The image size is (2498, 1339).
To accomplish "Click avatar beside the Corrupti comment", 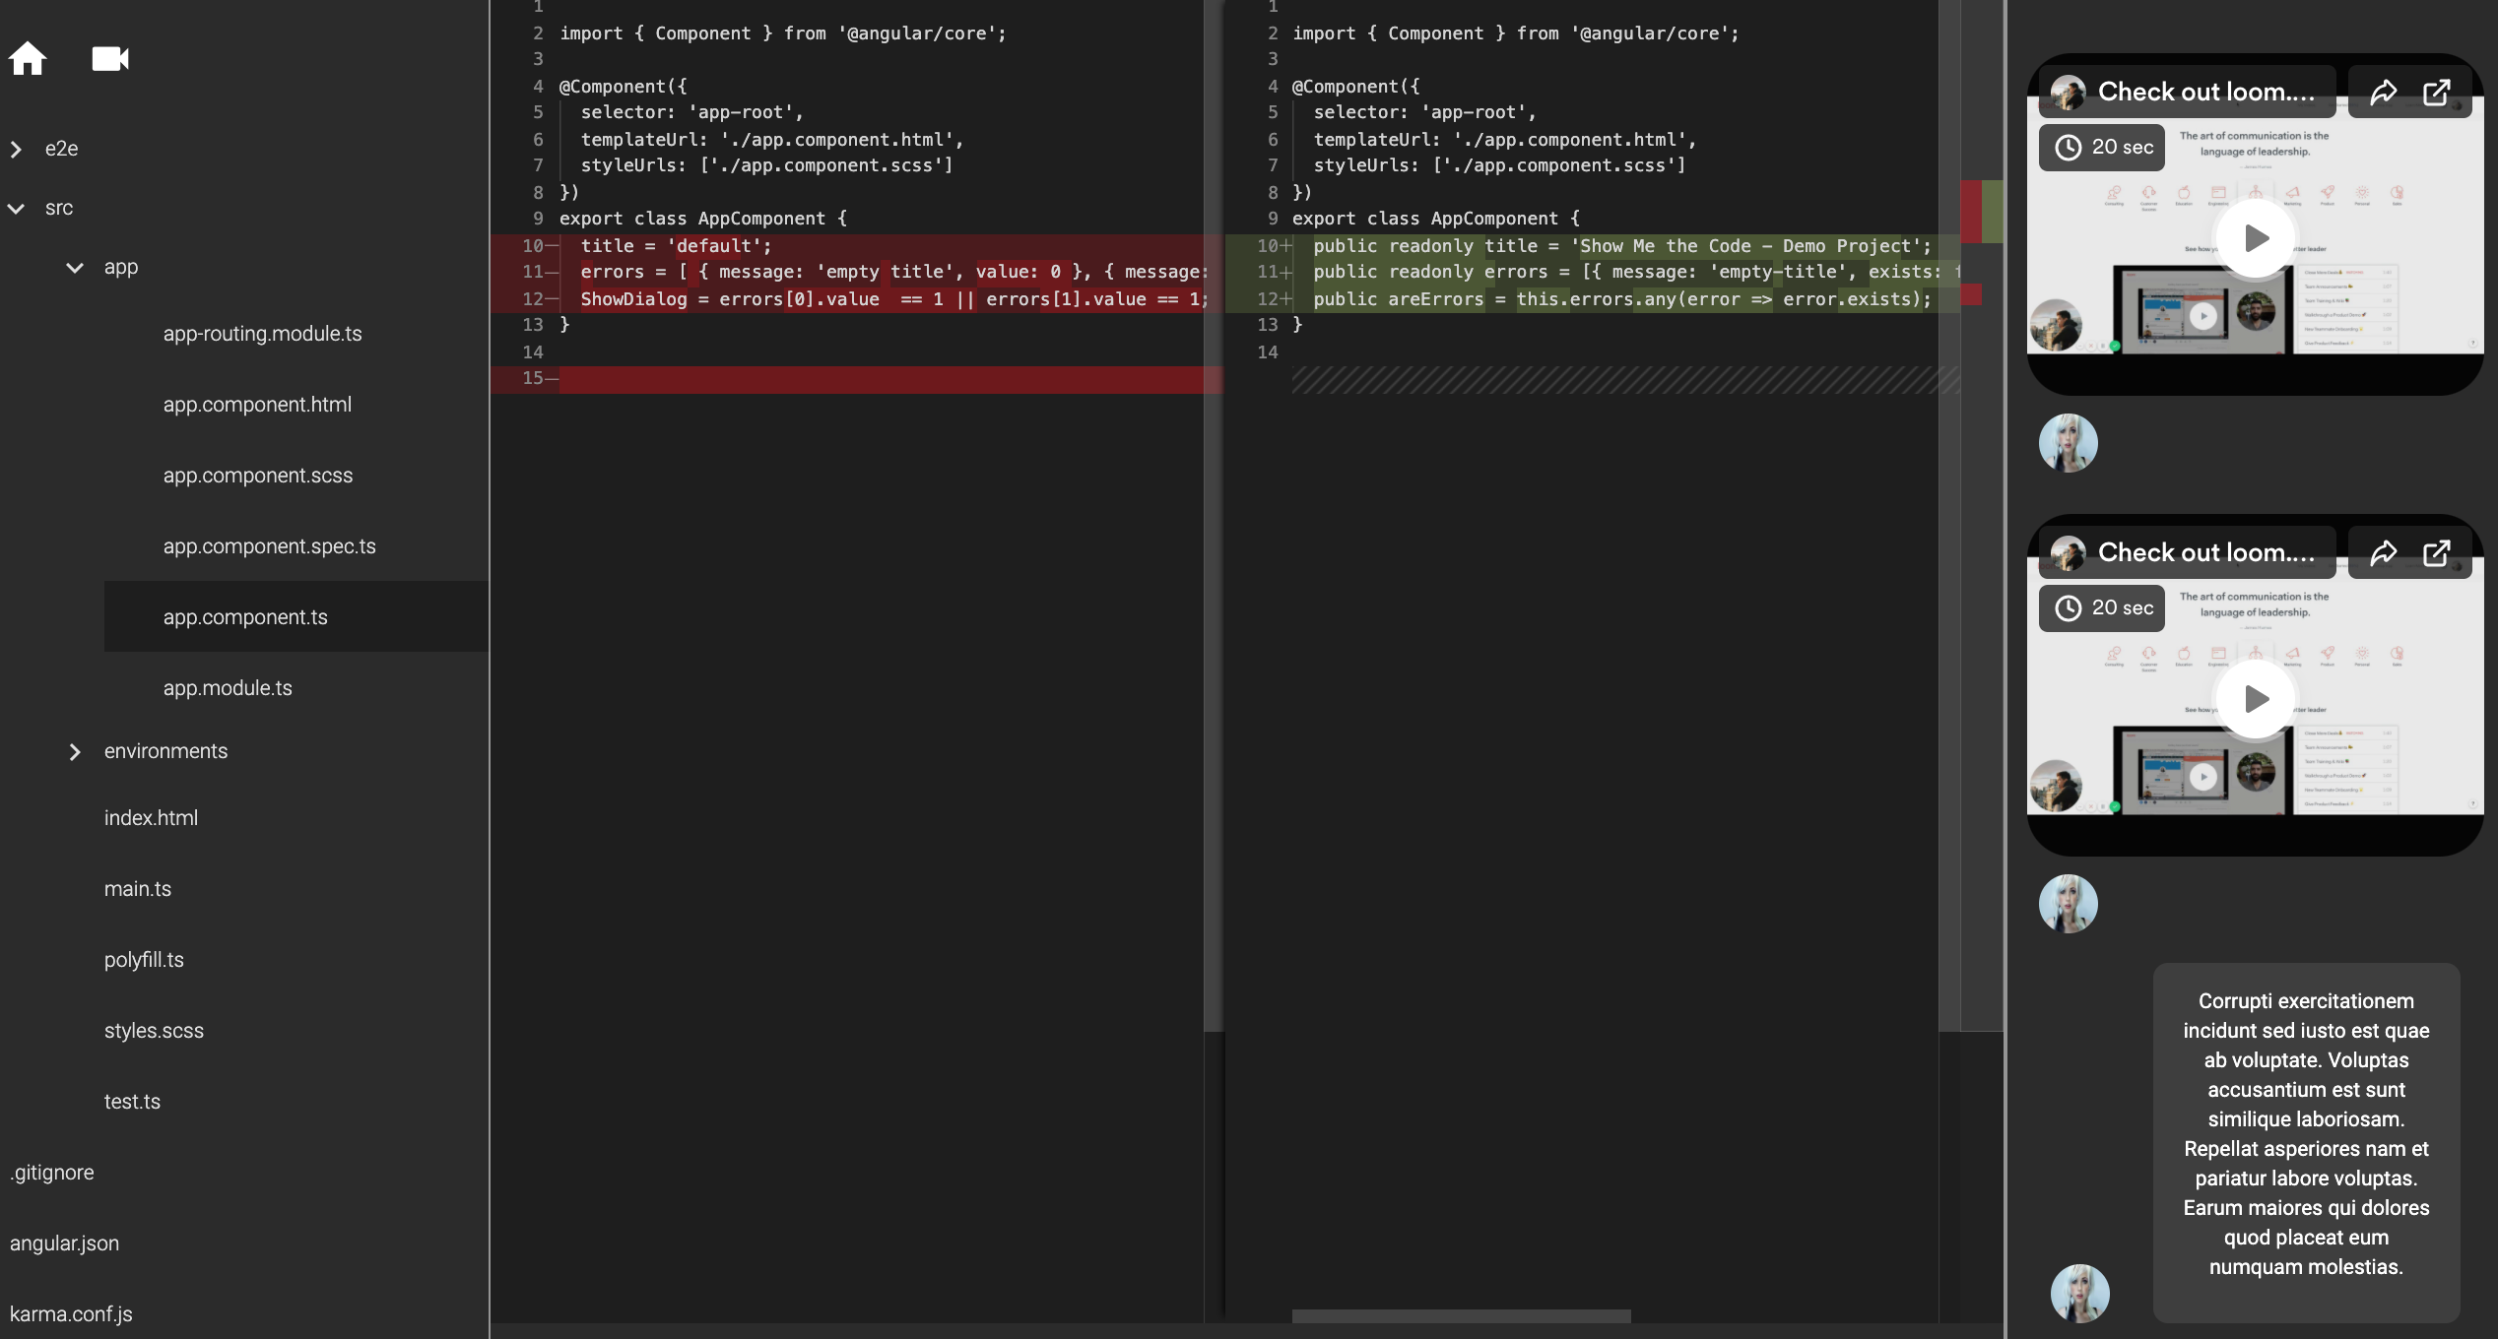I will (x=2079, y=1293).
